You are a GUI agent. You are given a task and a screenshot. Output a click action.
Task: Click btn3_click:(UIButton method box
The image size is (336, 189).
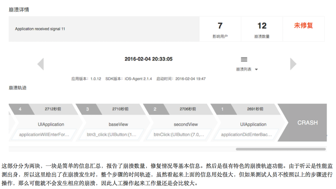pyautogui.click(x=112, y=135)
